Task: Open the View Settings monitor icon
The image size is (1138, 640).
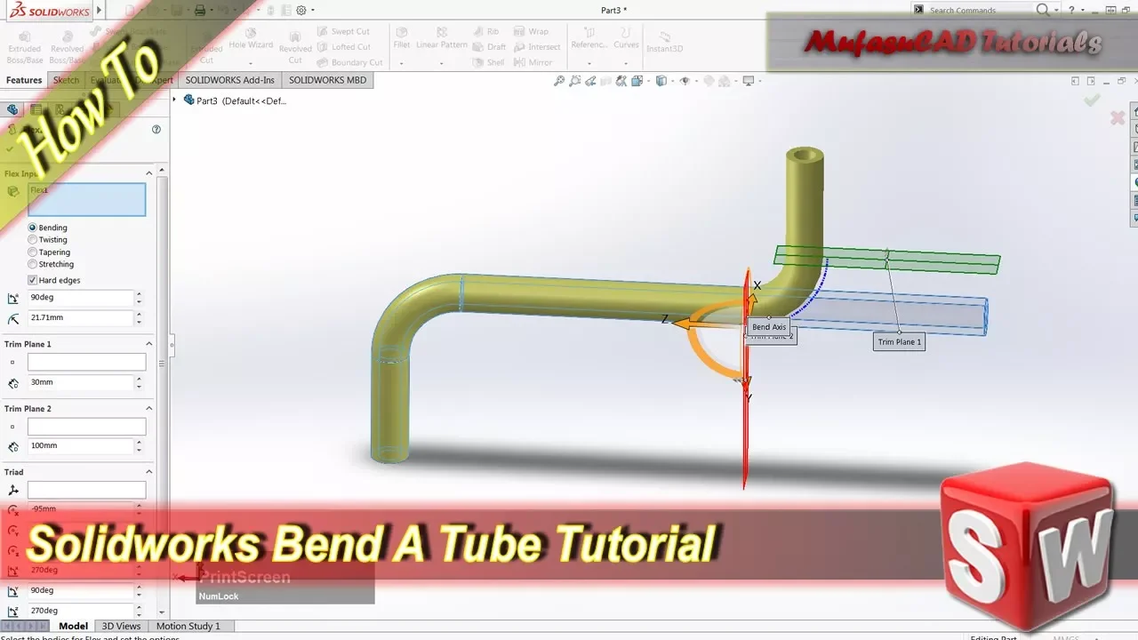Action: (749, 81)
